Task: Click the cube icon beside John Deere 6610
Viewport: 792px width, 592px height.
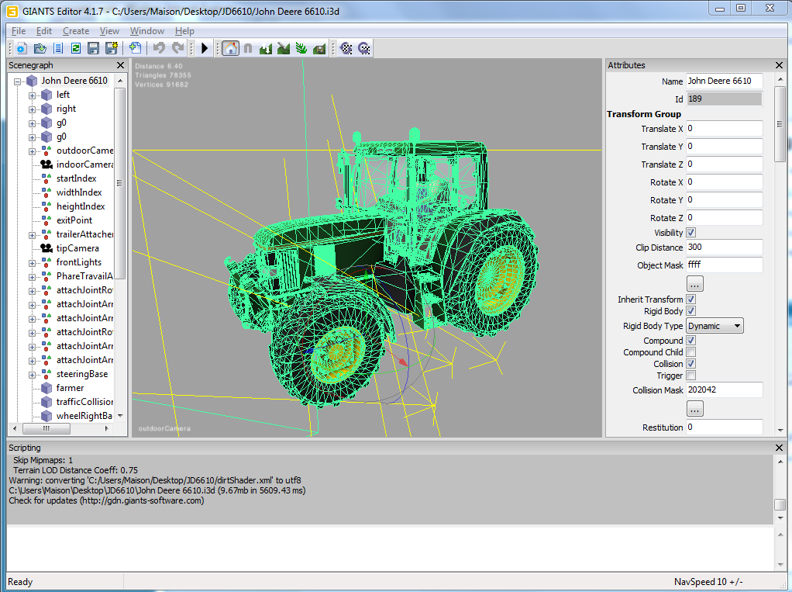Action: [33, 81]
